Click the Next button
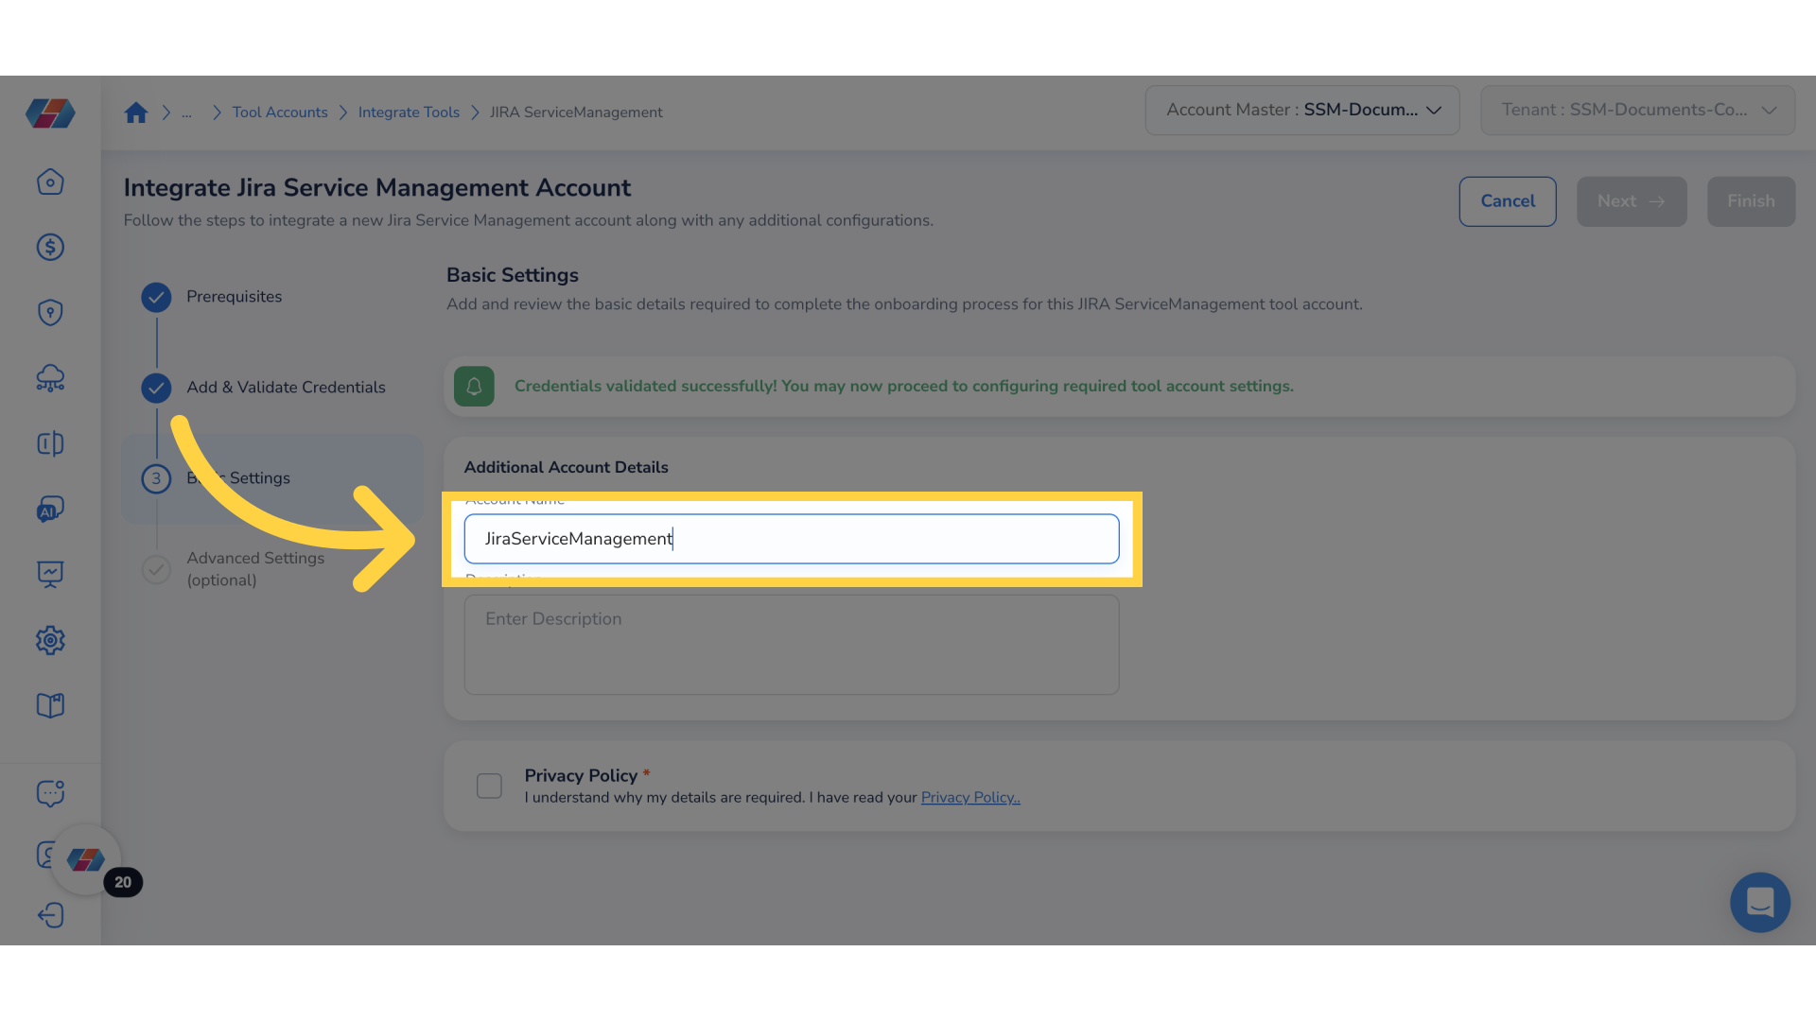This screenshot has width=1816, height=1021. point(1632,201)
